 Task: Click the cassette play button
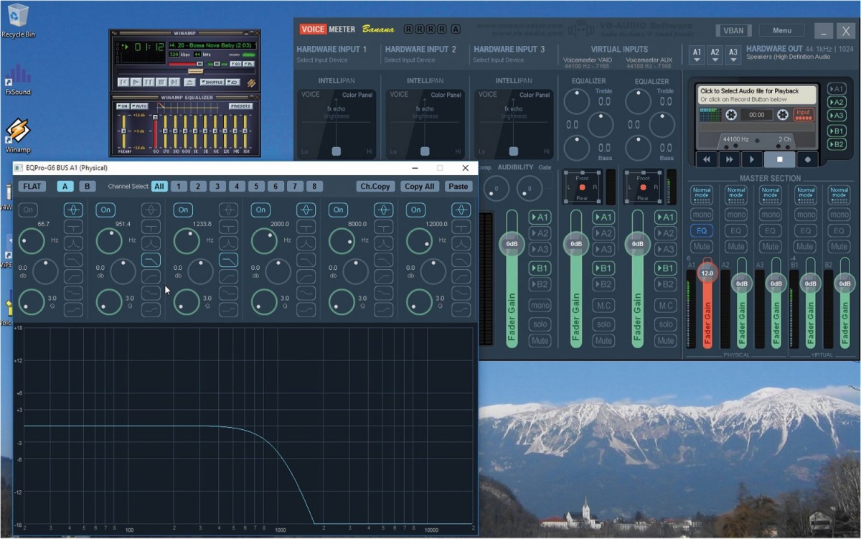[751, 159]
